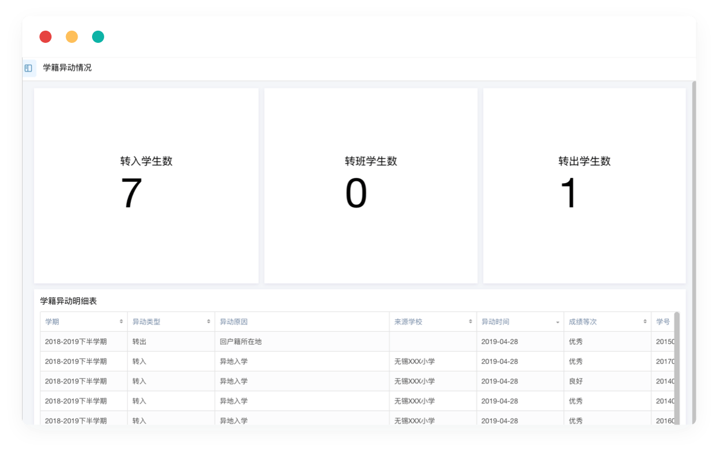Select the 回户籍所在地 reason cell

tap(241, 342)
